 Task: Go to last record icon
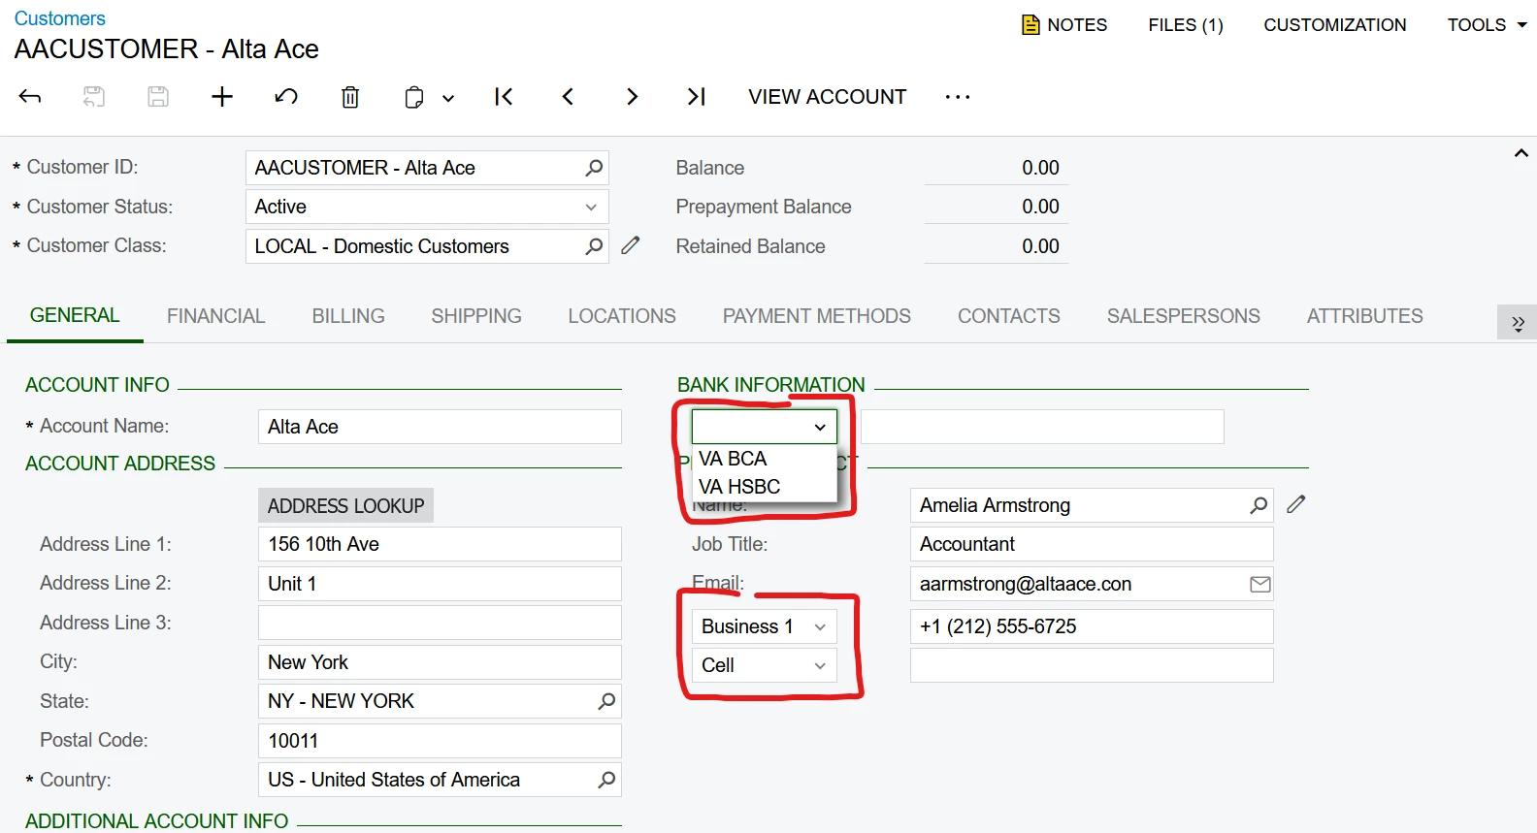696,96
